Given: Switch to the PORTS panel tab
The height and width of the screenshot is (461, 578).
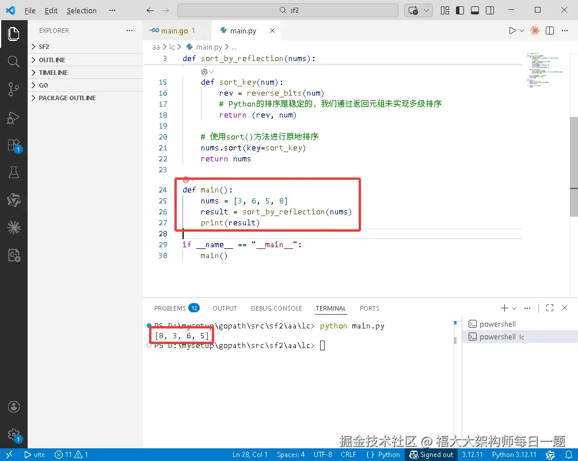Looking at the screenshot, I should (370, 308).
